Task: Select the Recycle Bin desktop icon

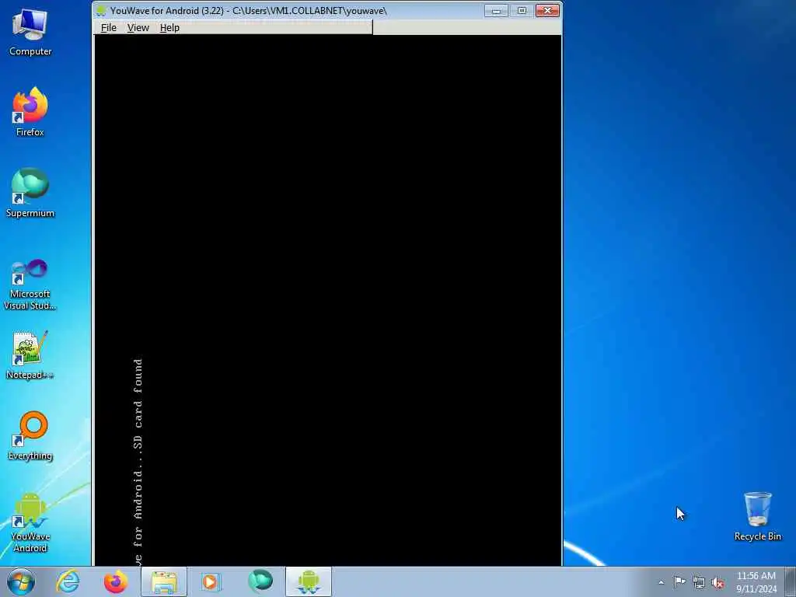Action: 757,516
